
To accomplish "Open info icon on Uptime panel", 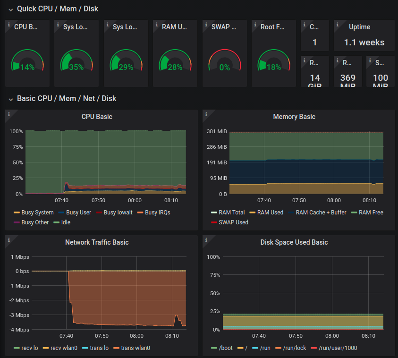I will pyautogui.click(x=338, y=25).
